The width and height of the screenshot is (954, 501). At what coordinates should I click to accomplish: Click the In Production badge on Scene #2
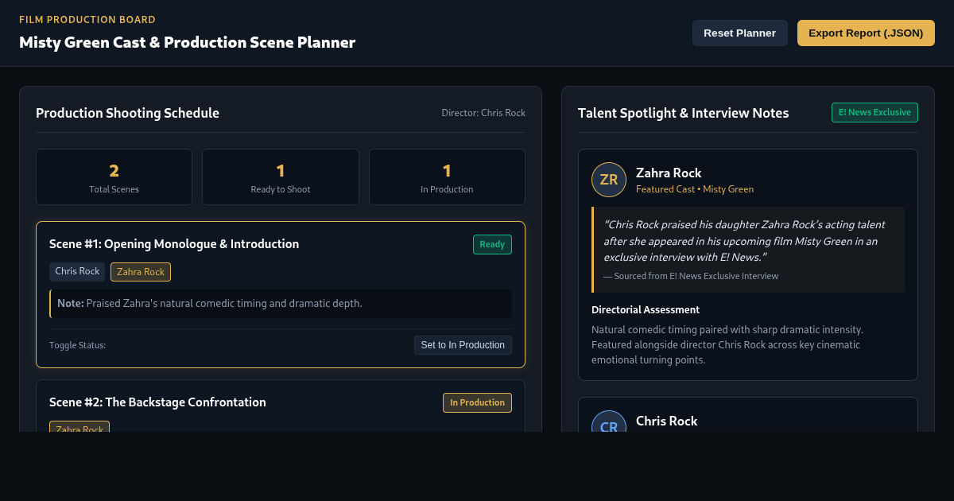click(x=477, y=402)
